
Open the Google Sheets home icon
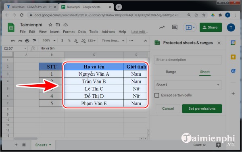click(x=11, y=27)
